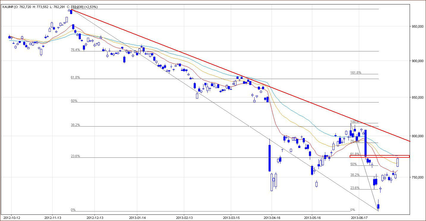Select the 2013-01-14 date label
The width and height of the screenshot is (426, 221).
137,217
